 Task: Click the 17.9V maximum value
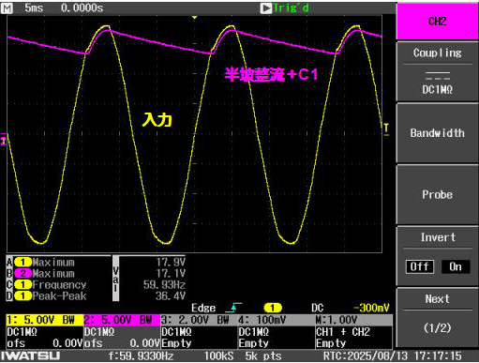171,262
